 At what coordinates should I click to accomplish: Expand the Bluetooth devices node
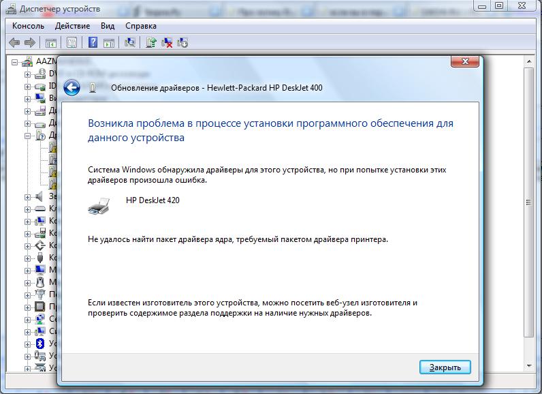27,344
